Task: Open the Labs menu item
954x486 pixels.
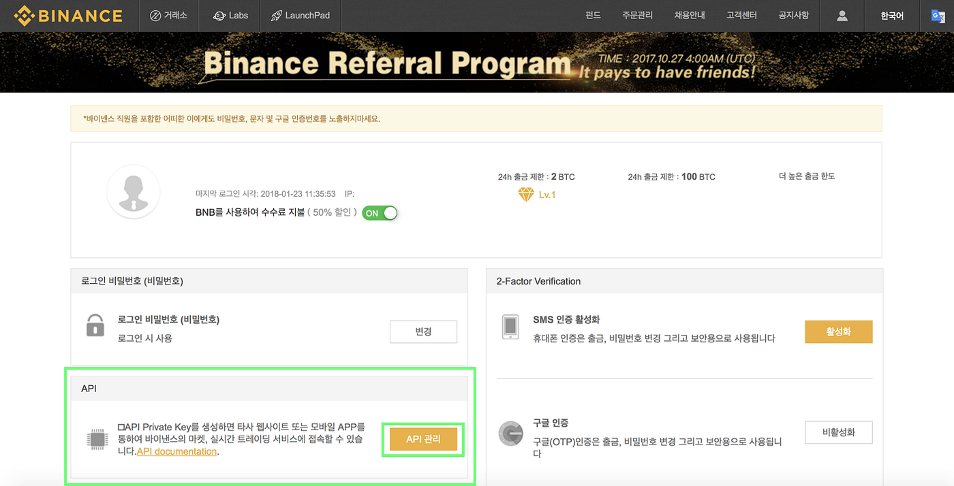Action: (x=230, y=15)
